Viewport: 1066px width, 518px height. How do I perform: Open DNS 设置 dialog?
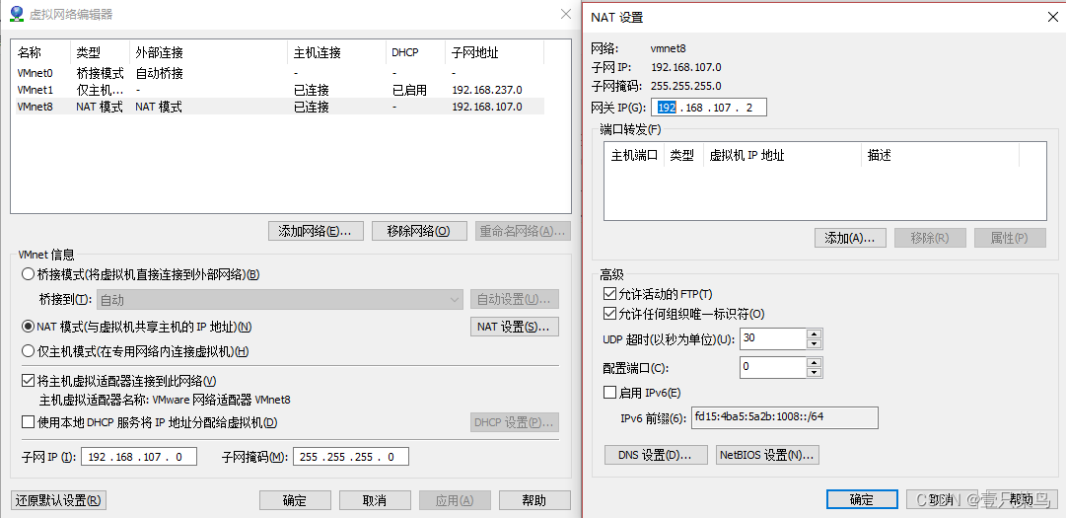click(655, 455)
